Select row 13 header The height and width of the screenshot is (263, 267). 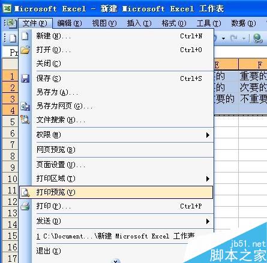[10, 213]
